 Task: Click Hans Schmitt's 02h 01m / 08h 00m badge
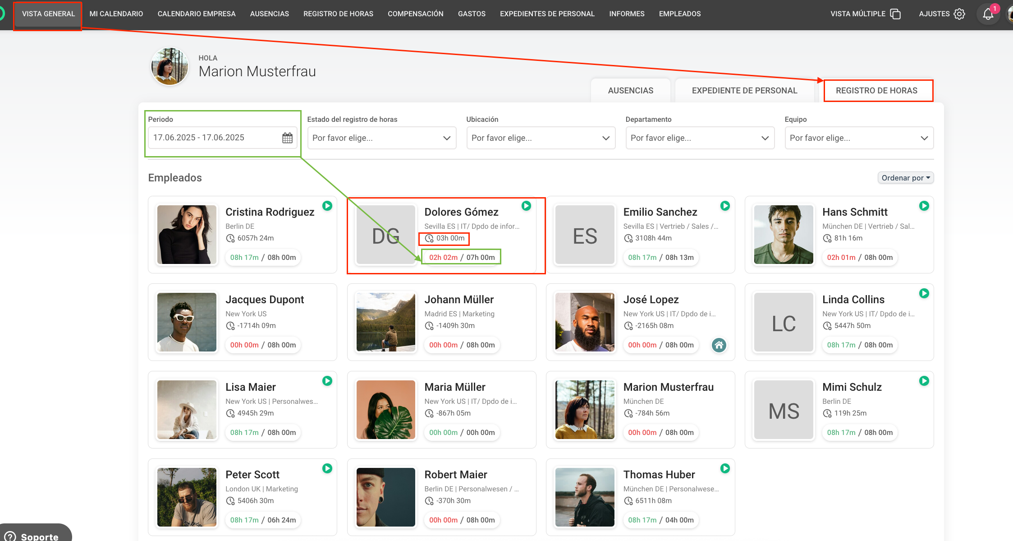pyautogui.click(x=860, y=257)
